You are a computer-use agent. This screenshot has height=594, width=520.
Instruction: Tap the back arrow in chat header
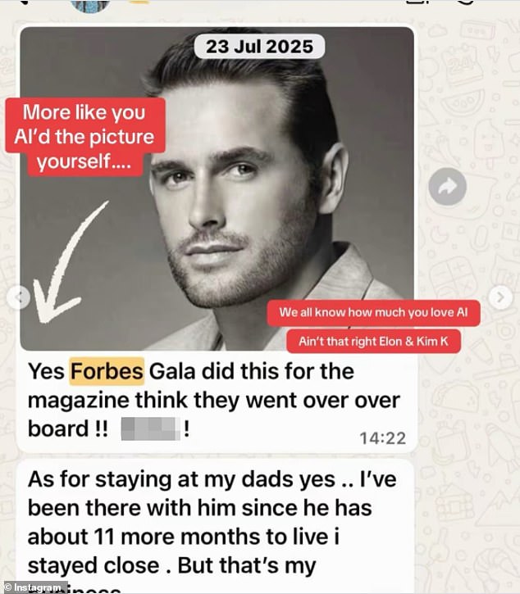(x=25, y=2)
